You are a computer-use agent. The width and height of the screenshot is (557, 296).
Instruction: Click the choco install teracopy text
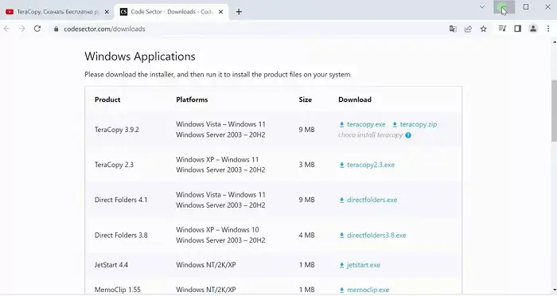[371, 135]
